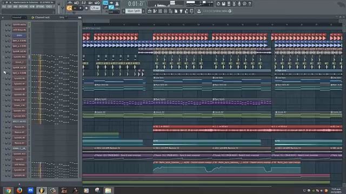Open the PATTERNS menu
Viewport: 346px width, 194px height.
tap(23, 6)
